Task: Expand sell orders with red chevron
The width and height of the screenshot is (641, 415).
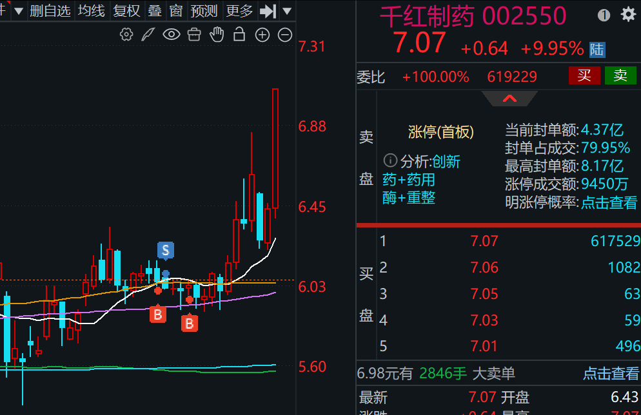Action: click(510, 99)
